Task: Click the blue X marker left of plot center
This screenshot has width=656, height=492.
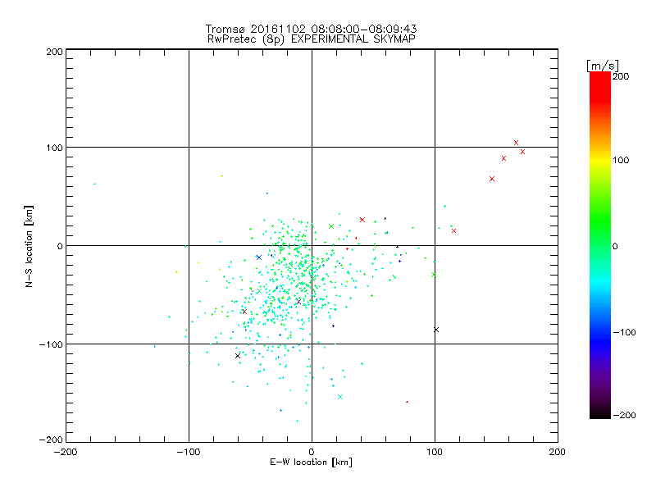Action: [x=259, y=257]
